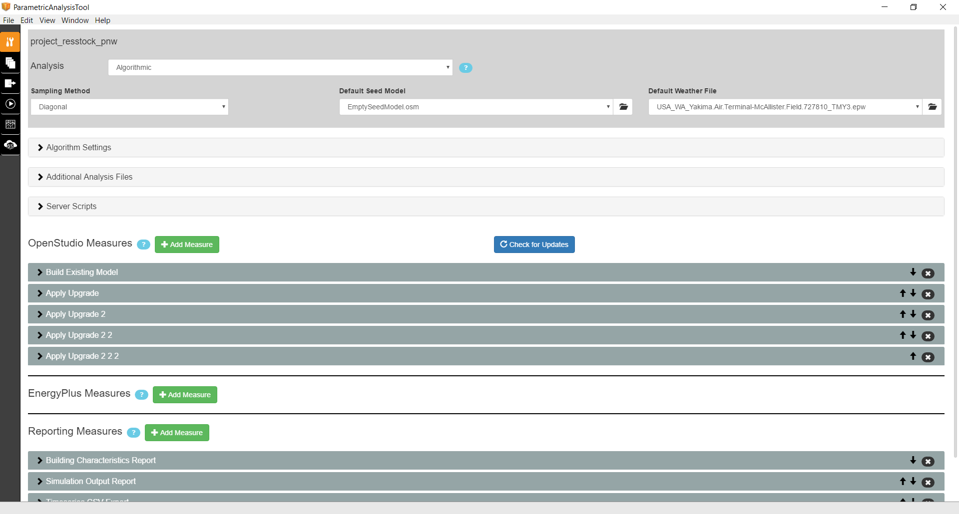The height and width of the screenshot is (514, 959).
Task: Expand the Server Scripts section
Action: (71, 206)
